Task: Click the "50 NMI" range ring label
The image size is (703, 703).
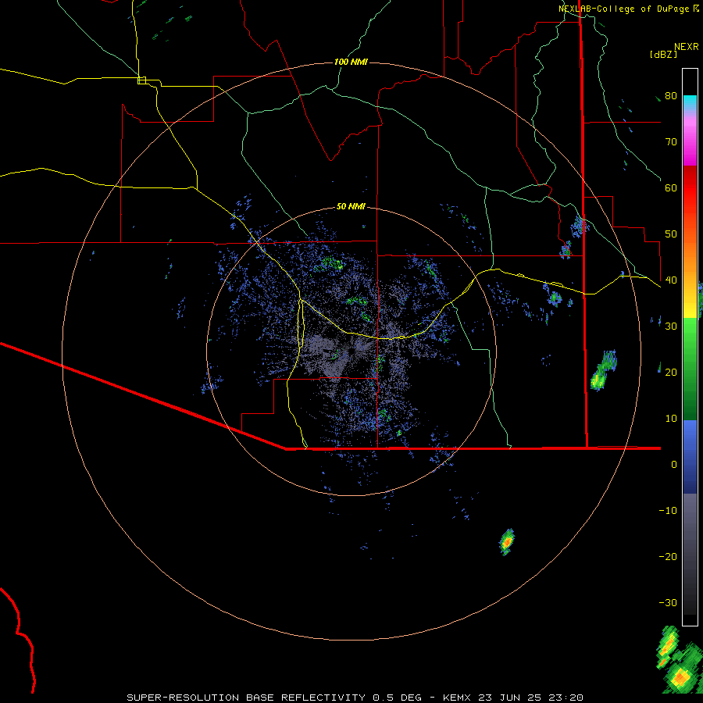Action: click(351, 207)
